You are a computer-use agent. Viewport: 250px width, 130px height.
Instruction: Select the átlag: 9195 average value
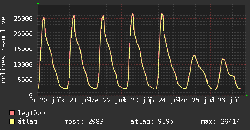click(x=152, y=122)
